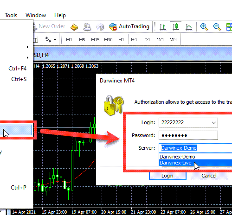Click the Server combo box field

pos(195,148)
